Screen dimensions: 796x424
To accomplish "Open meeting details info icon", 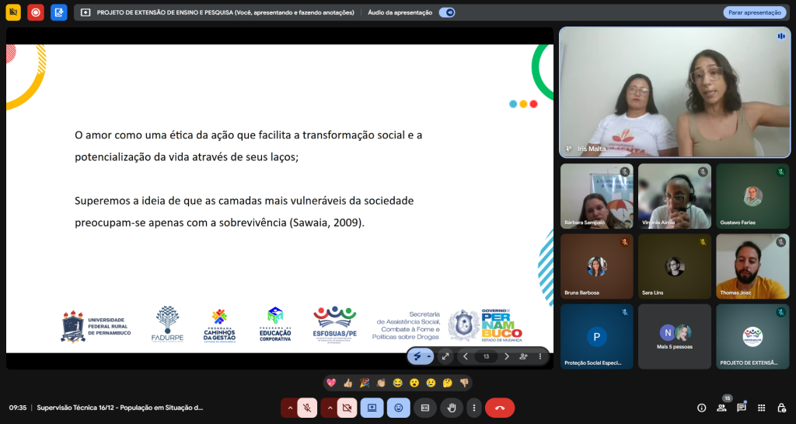I will point(701,408).
